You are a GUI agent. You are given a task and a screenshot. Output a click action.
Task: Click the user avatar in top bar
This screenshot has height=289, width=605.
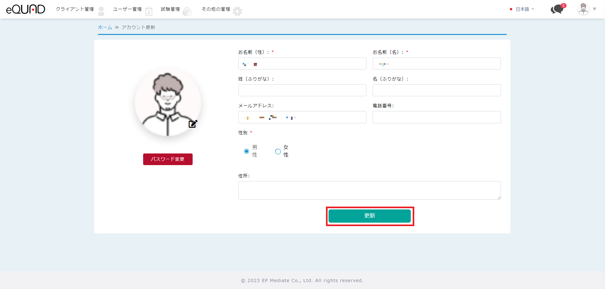tap(583, 9)
